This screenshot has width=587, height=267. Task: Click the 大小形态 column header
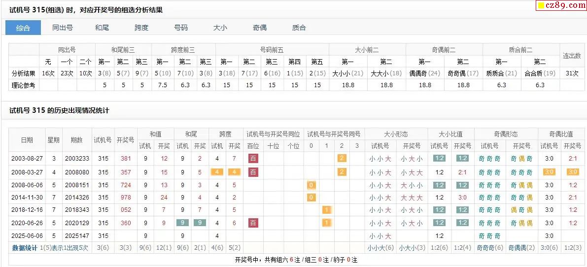point(396,134)
